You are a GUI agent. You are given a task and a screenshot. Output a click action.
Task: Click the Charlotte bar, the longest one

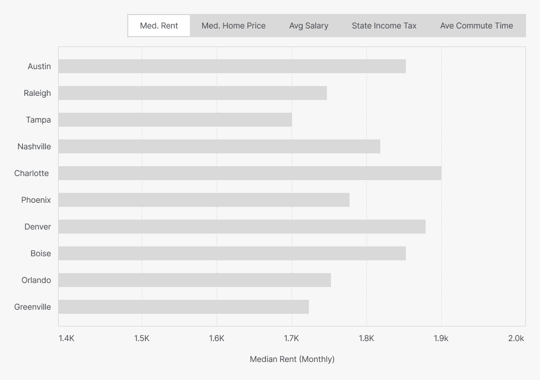coord(250,173)
